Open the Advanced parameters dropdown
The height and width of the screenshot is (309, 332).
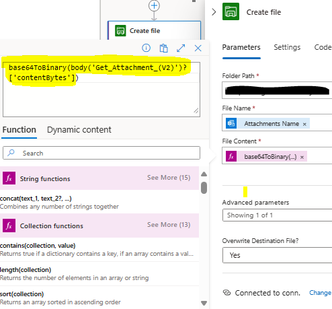coord(278,215)
